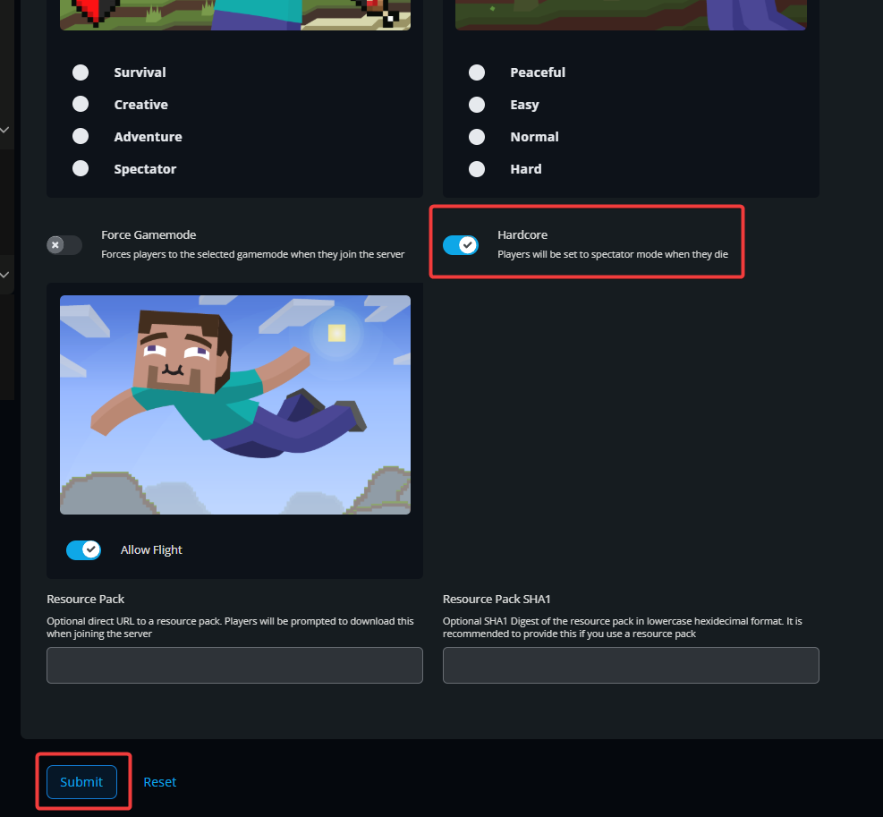The height and width of the screenshot is (817, 883).
Task: Expand the upper sidebar chevron
Action: pos(4,130)
